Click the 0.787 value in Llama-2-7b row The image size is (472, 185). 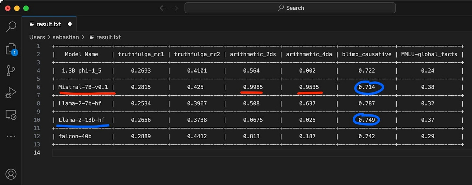367,103
